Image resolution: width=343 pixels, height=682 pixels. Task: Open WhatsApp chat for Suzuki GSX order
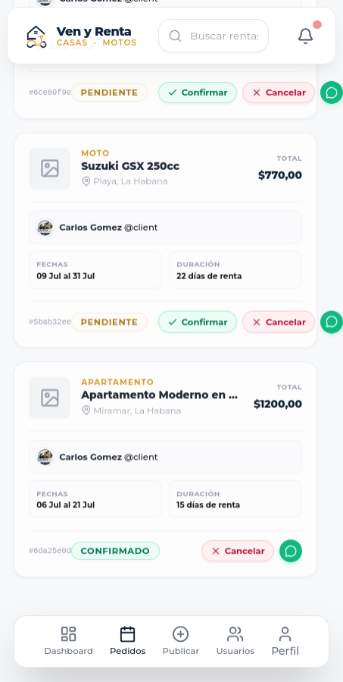[332, 322]
